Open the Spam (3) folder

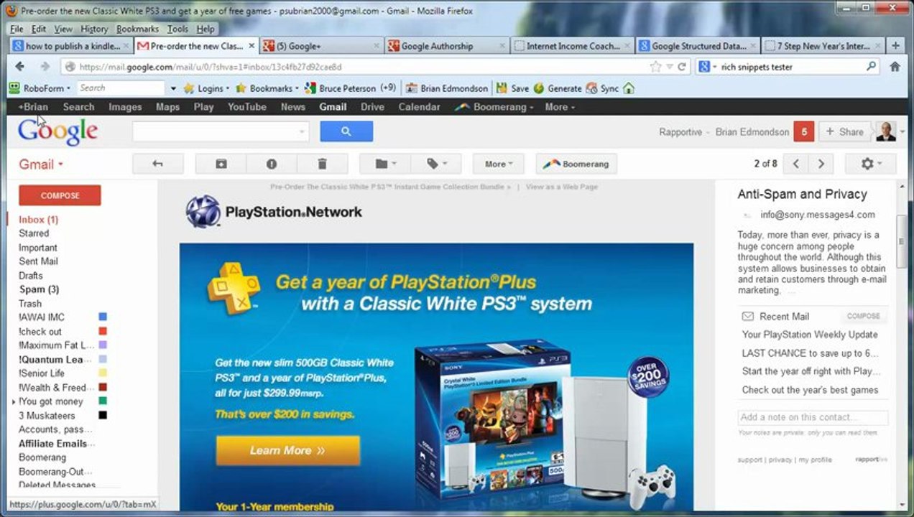(x=39, y=289)
